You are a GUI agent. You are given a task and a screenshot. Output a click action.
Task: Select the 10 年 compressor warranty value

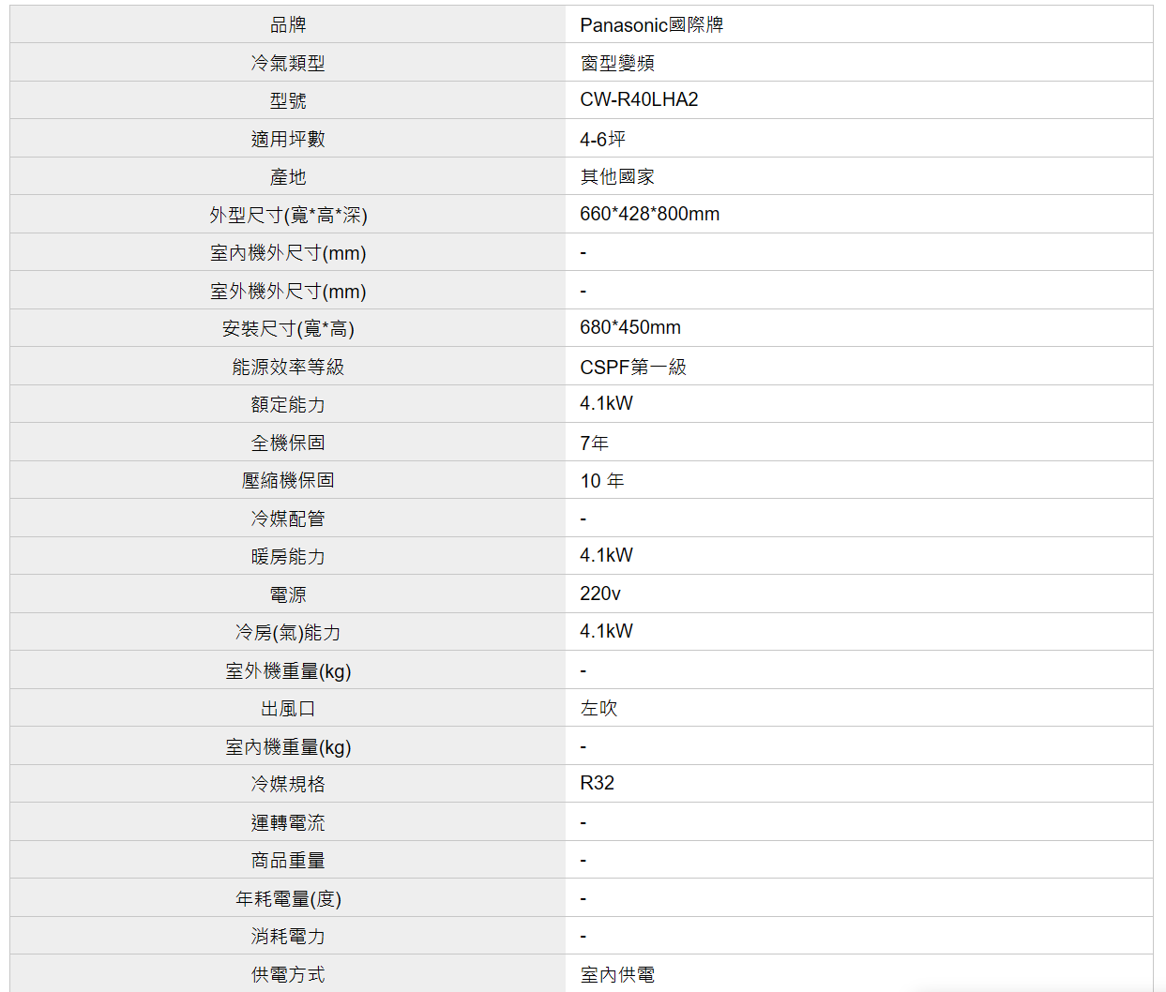point(601,481)
